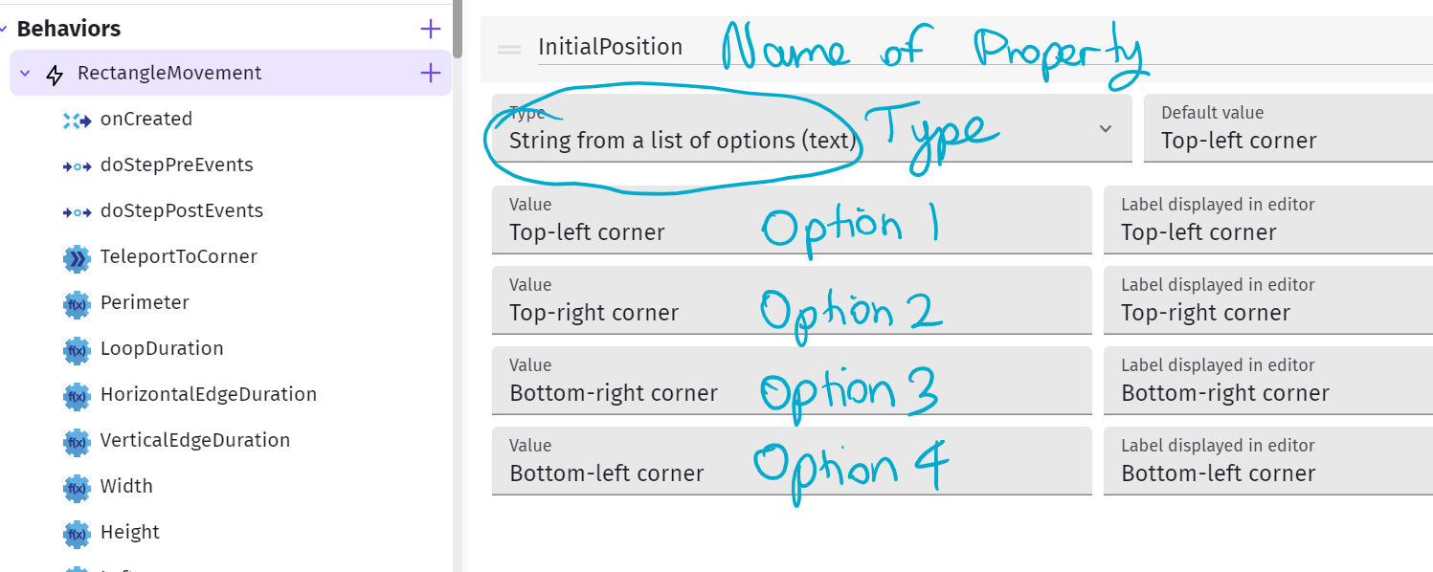Click the doStepPreEvents icon

coord(77,165)
